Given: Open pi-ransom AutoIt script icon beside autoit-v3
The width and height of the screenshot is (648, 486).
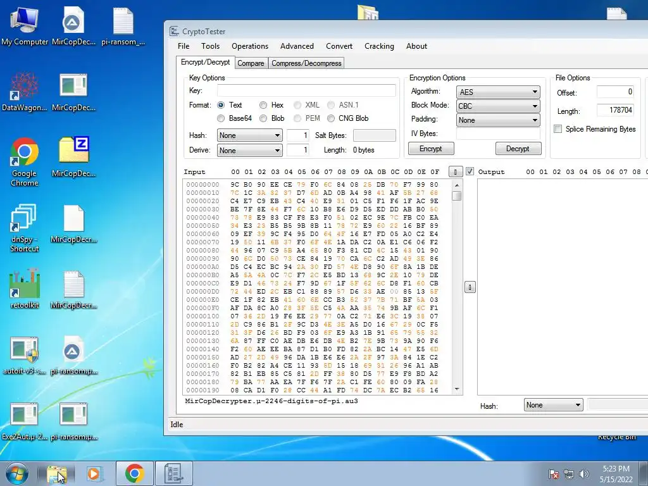Looking at the screenshot, I should [x=73, y=356].
